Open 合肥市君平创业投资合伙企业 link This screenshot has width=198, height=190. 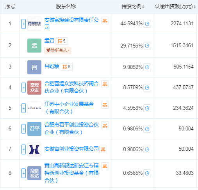71,128
